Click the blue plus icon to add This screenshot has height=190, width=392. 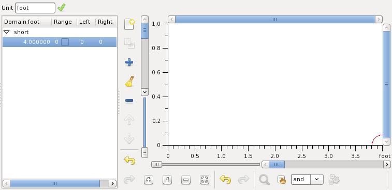(x=129, y=62)
